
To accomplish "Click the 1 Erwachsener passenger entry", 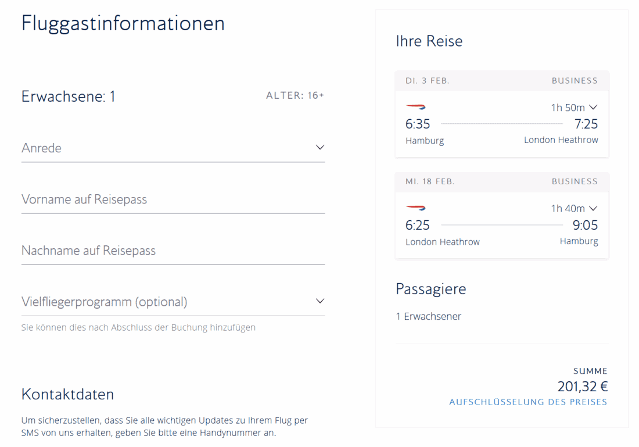I will [x=428, y=316].
